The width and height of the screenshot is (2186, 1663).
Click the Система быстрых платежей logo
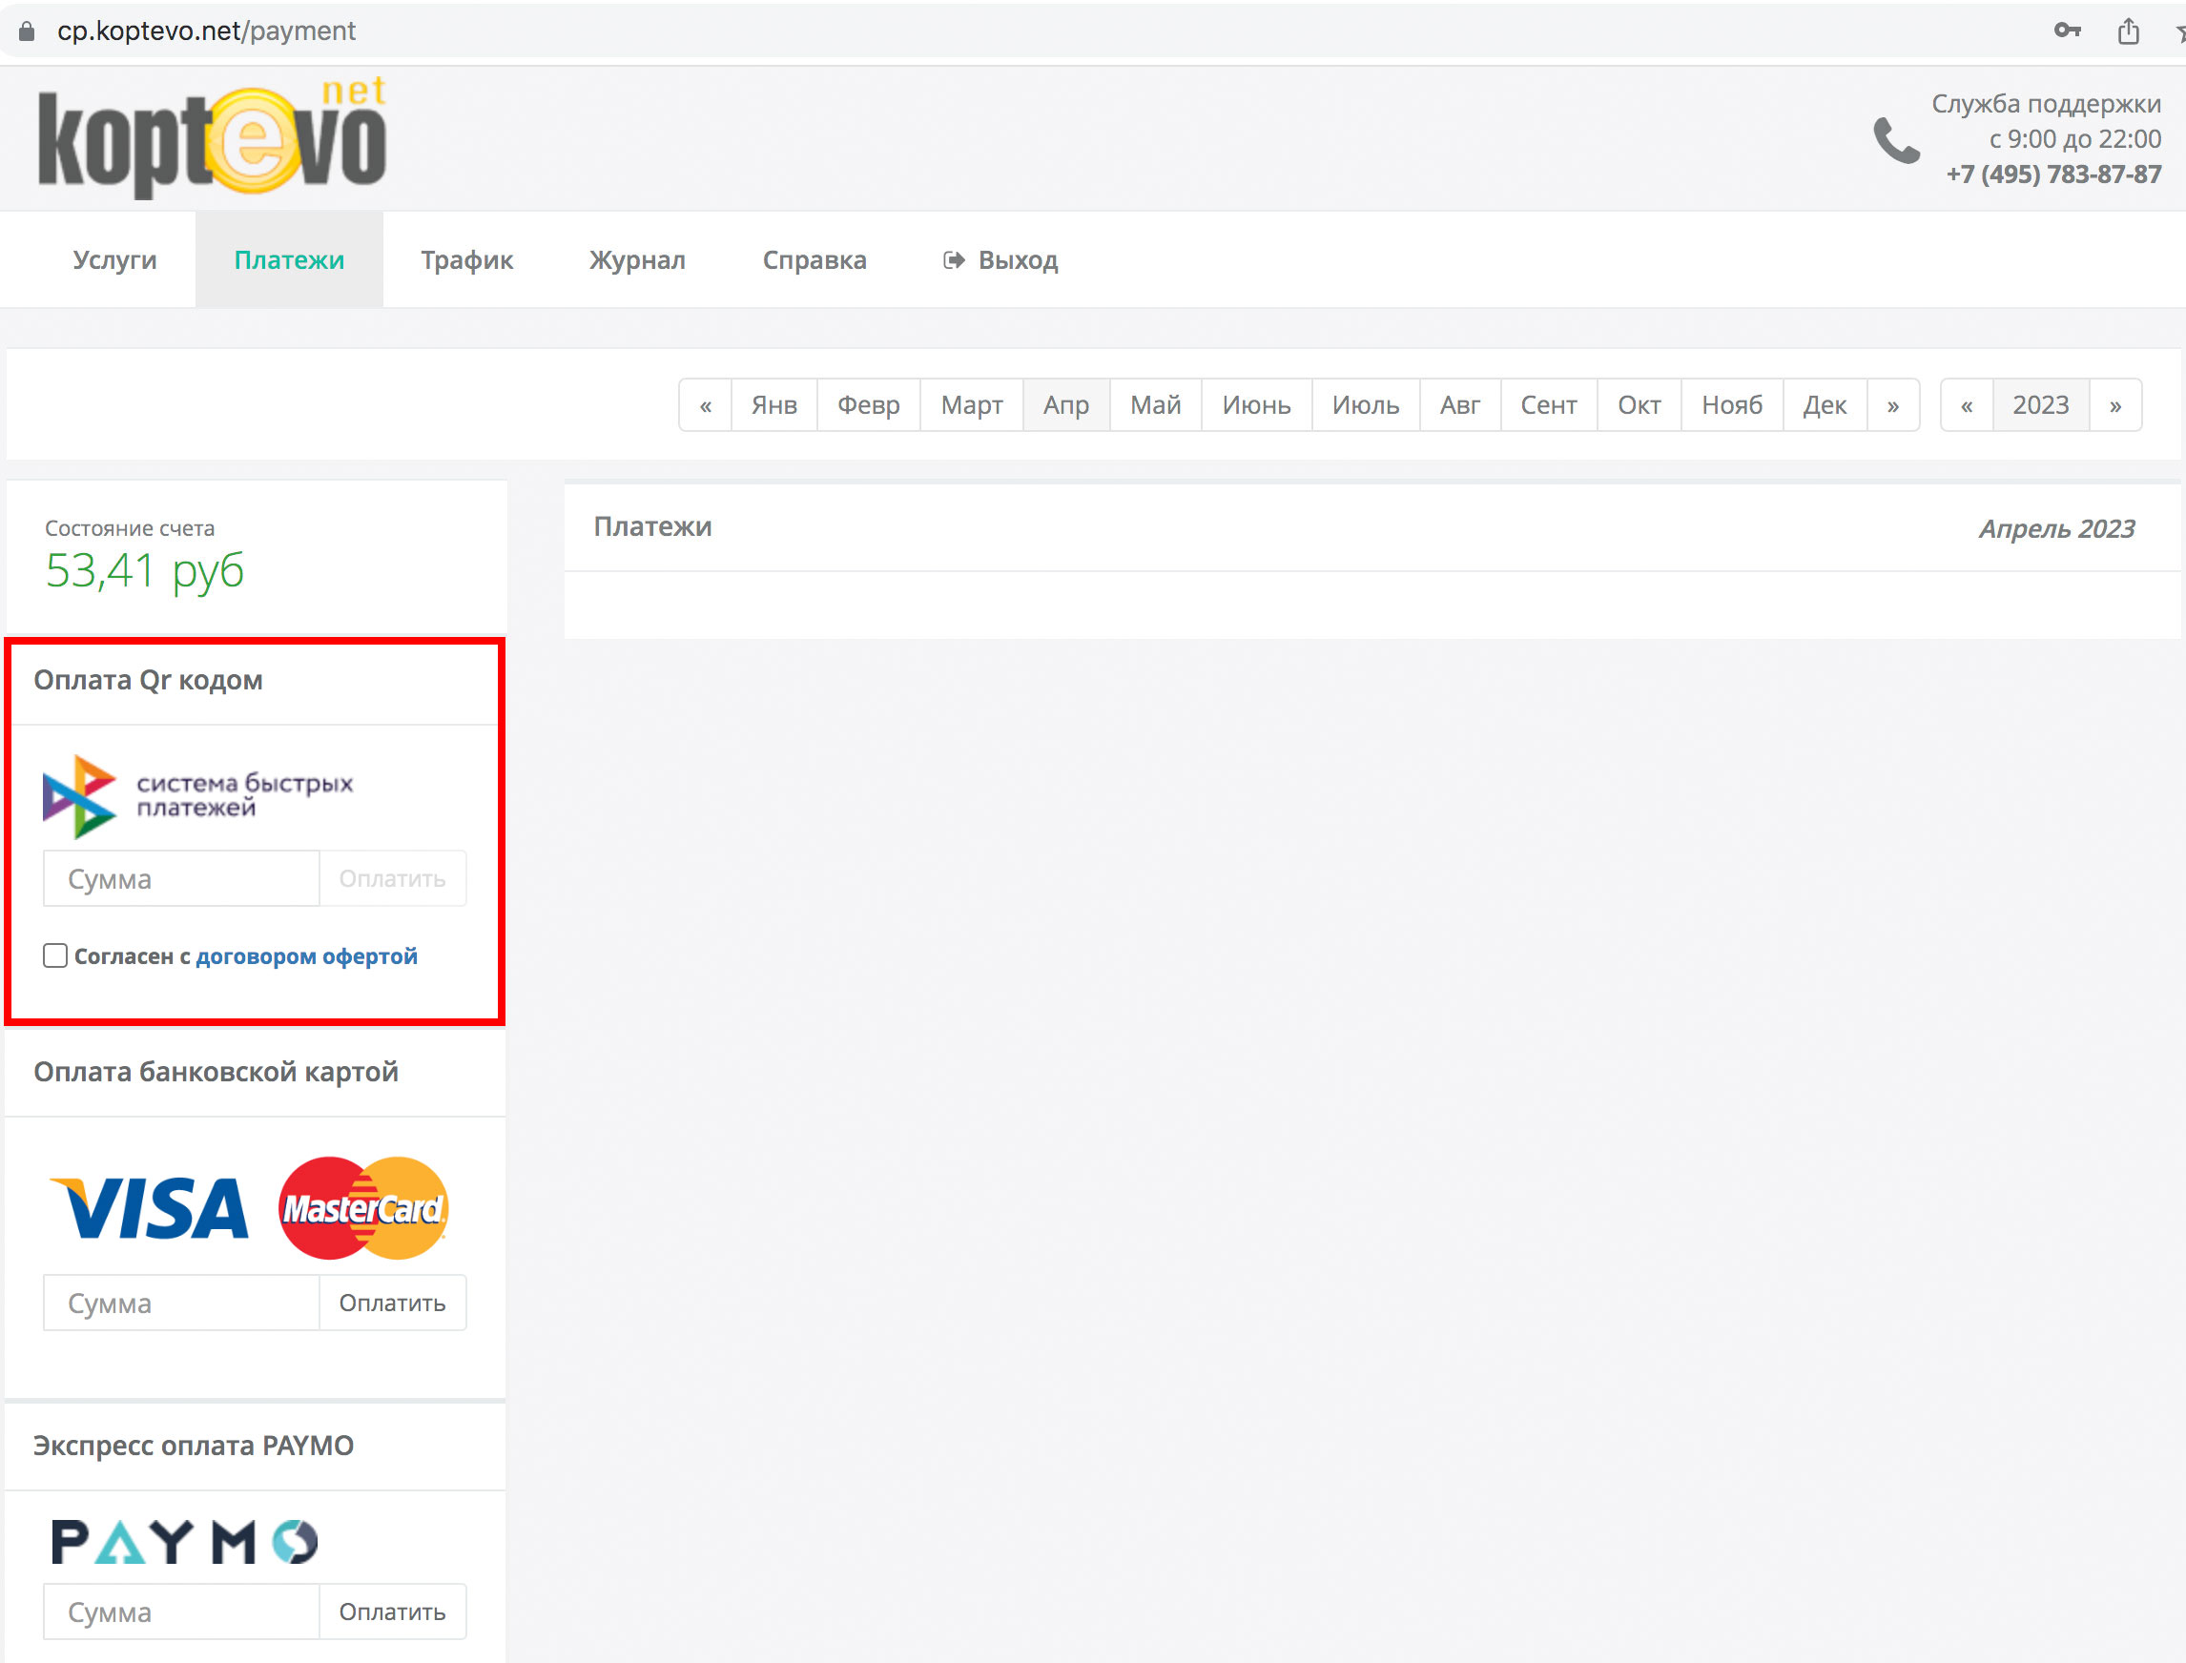[198, 796]
